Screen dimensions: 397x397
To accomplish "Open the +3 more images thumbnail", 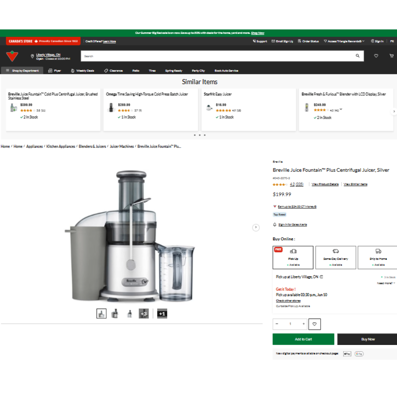I will pyautogui.click(x=144, y=314).
